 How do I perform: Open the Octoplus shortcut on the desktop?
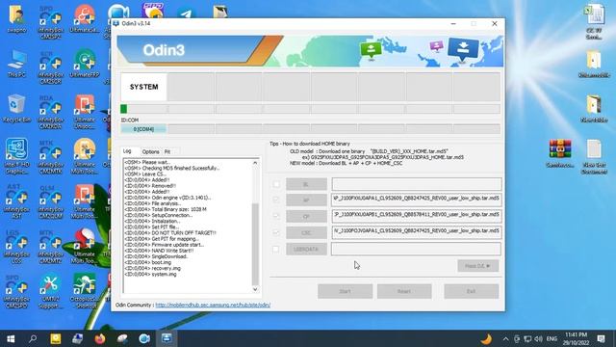(85, 291)
